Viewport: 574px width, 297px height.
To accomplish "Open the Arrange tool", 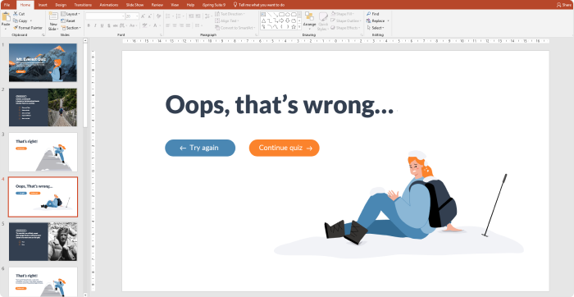I will [309, 21].
